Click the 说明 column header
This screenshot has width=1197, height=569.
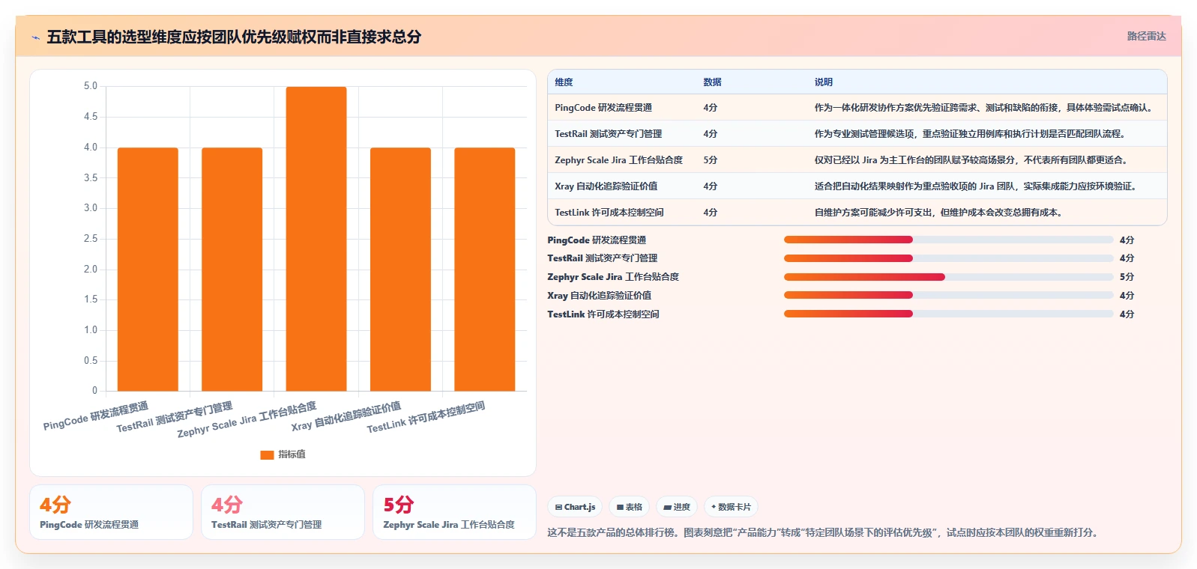pyautogui.click(x=824, y=82)
